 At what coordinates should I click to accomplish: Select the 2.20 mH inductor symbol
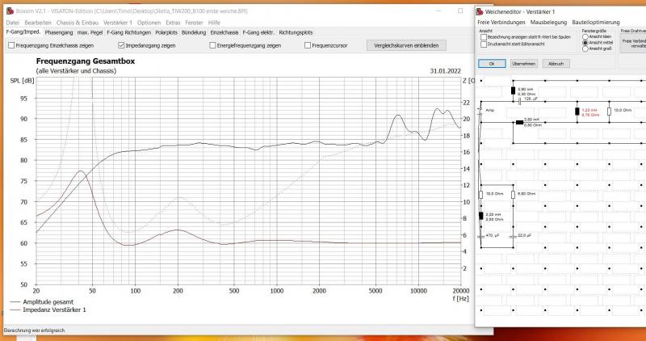(x=480, y=216)
